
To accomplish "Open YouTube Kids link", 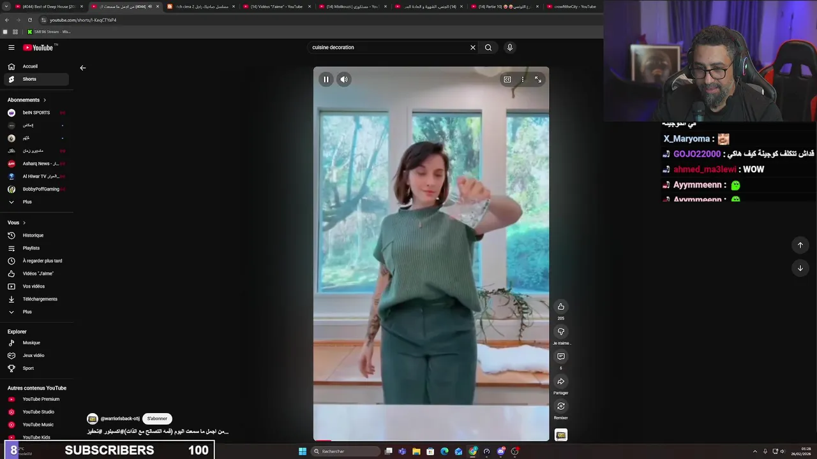I will point(36,437).
